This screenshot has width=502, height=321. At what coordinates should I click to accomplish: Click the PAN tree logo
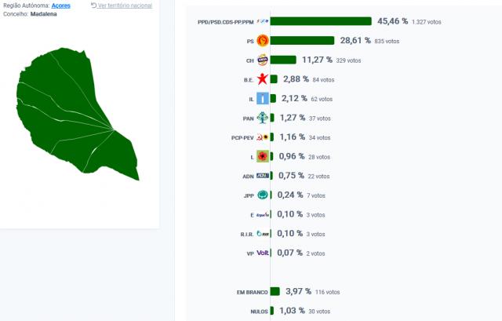pyautogui.click(x=263, y=119)
